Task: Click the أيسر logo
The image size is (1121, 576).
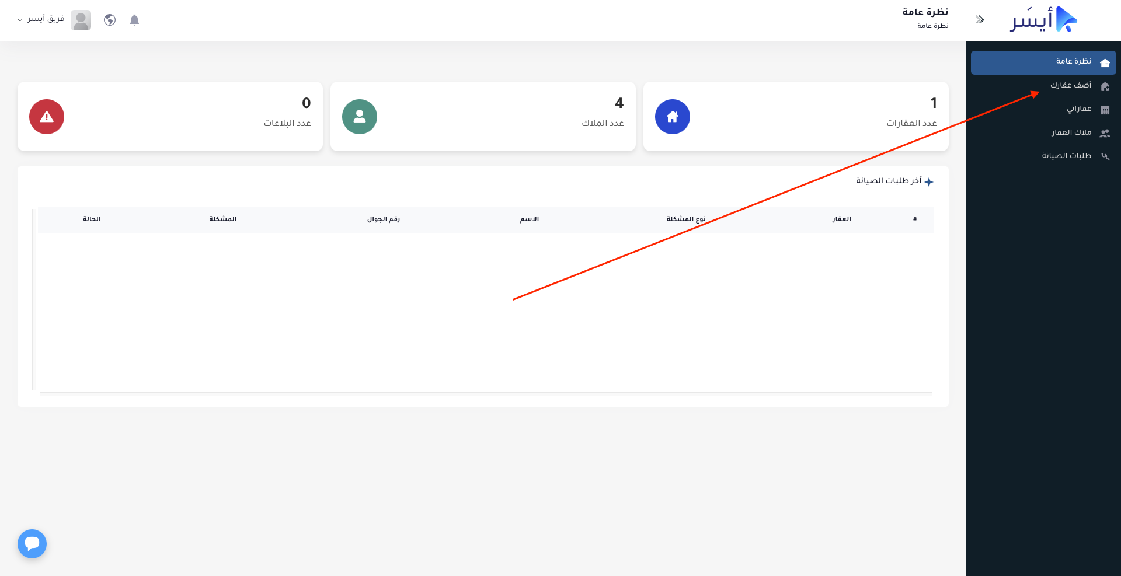Action: 1043,20
